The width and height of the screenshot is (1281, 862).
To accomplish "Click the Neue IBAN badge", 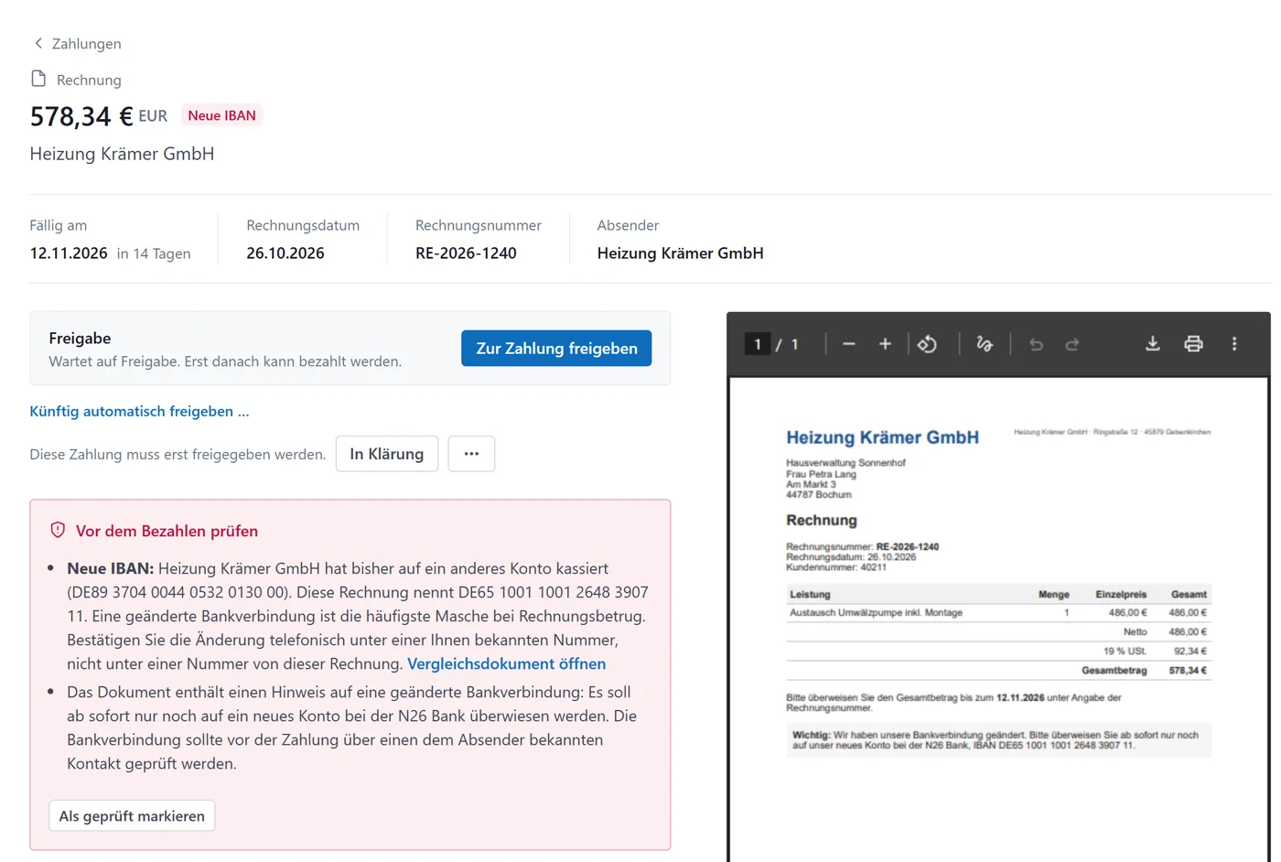I will [221, 115].
